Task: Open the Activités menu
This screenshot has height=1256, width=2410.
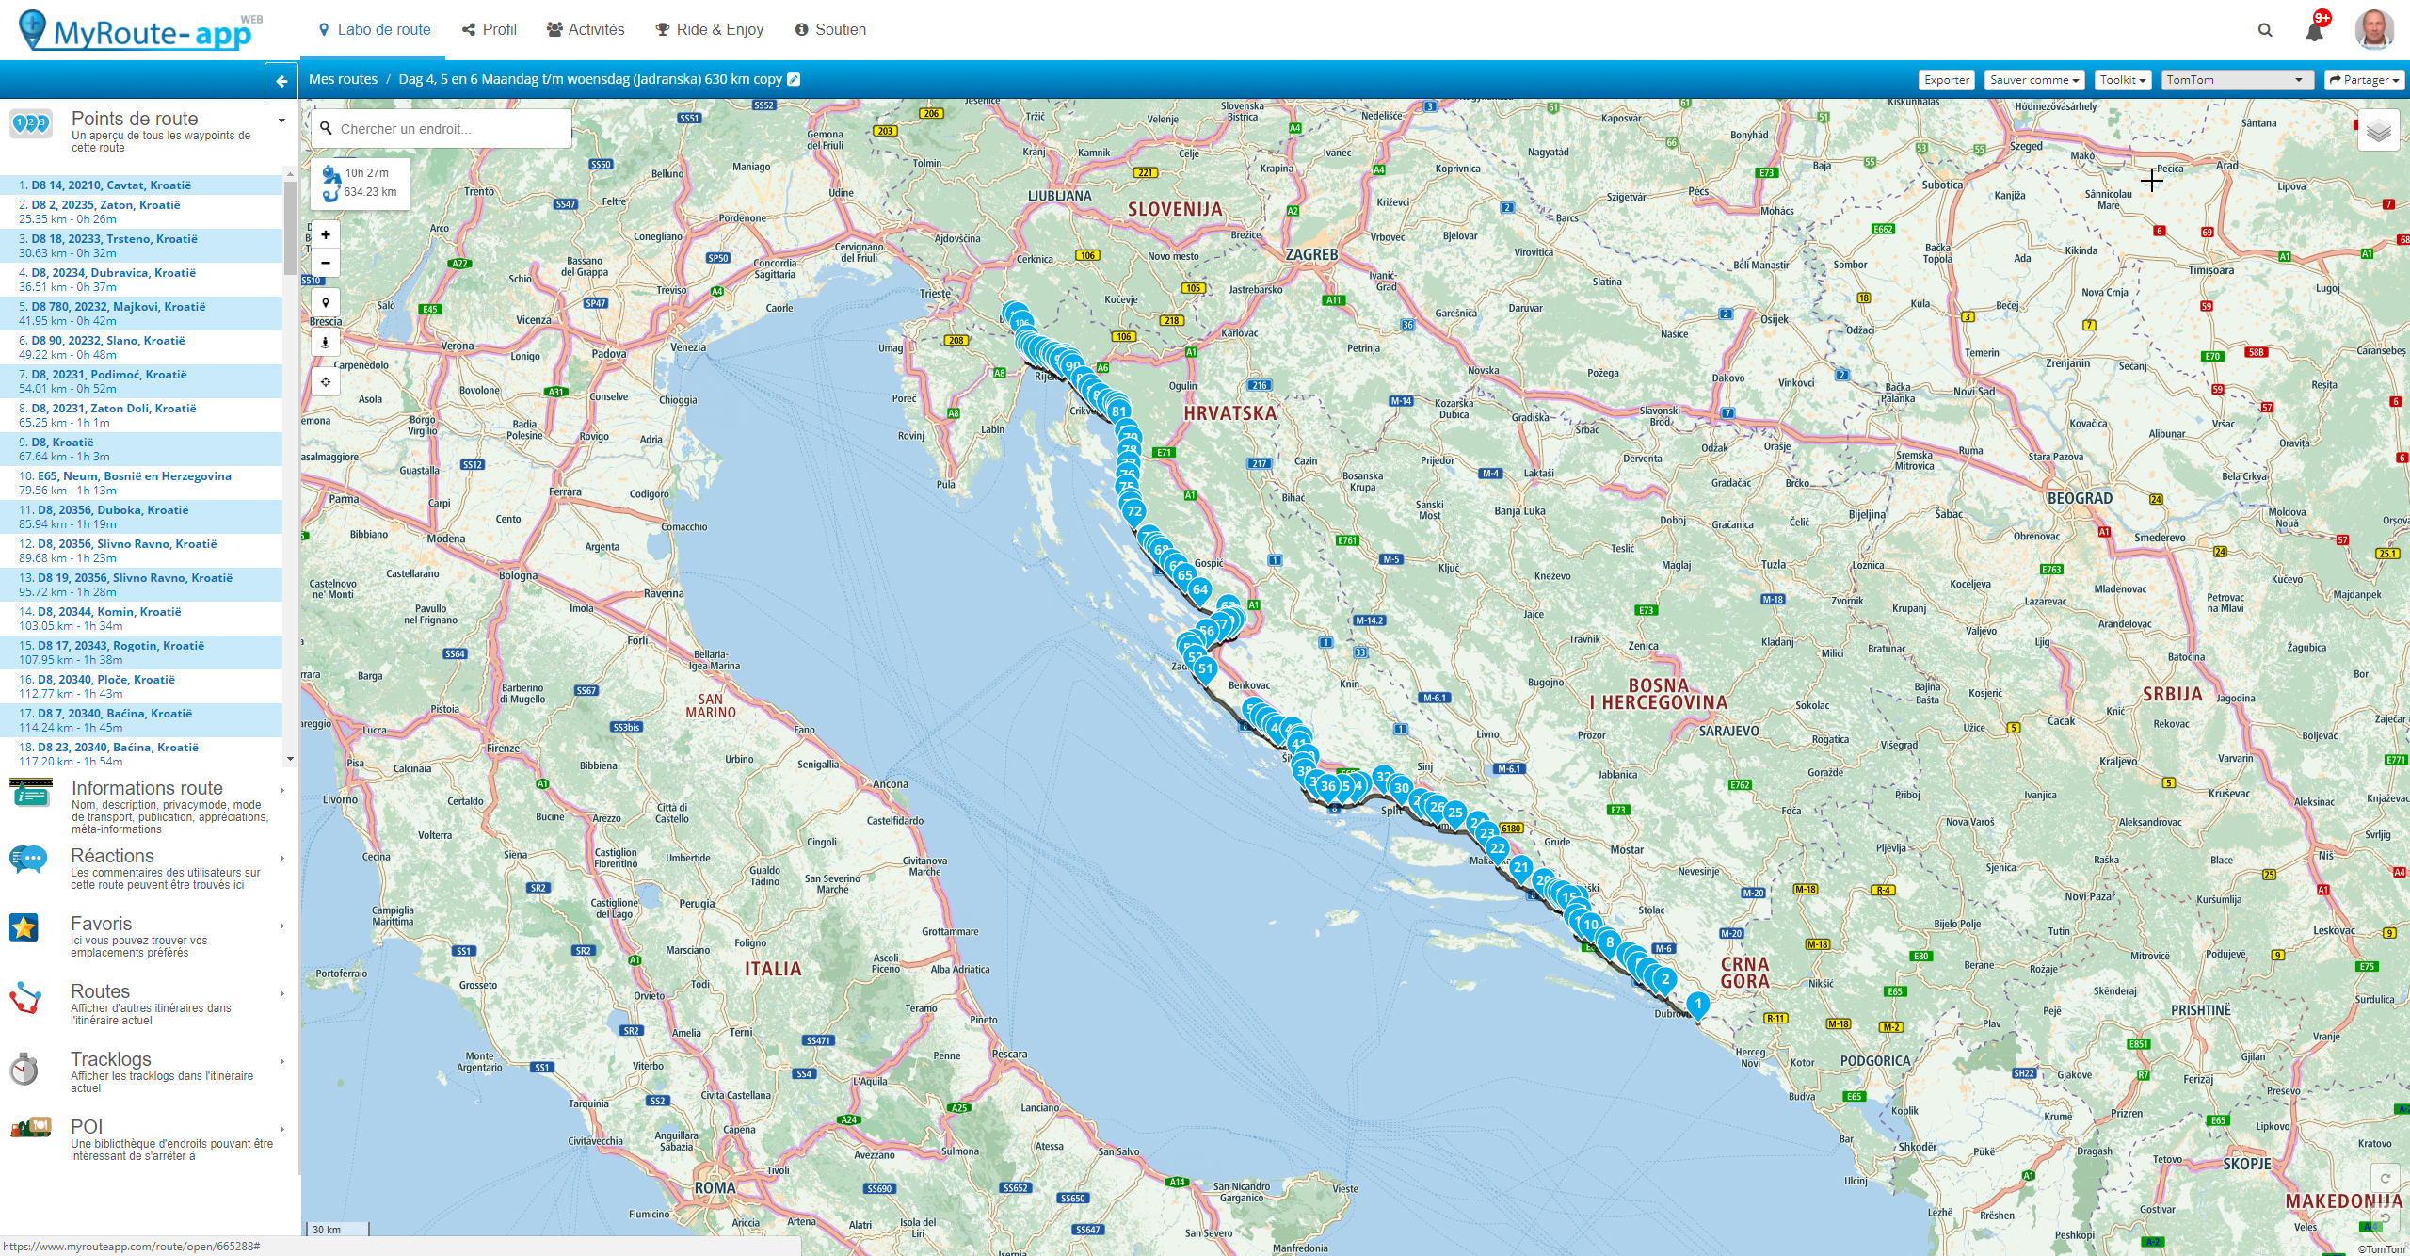Action: [x=586, y=29]
